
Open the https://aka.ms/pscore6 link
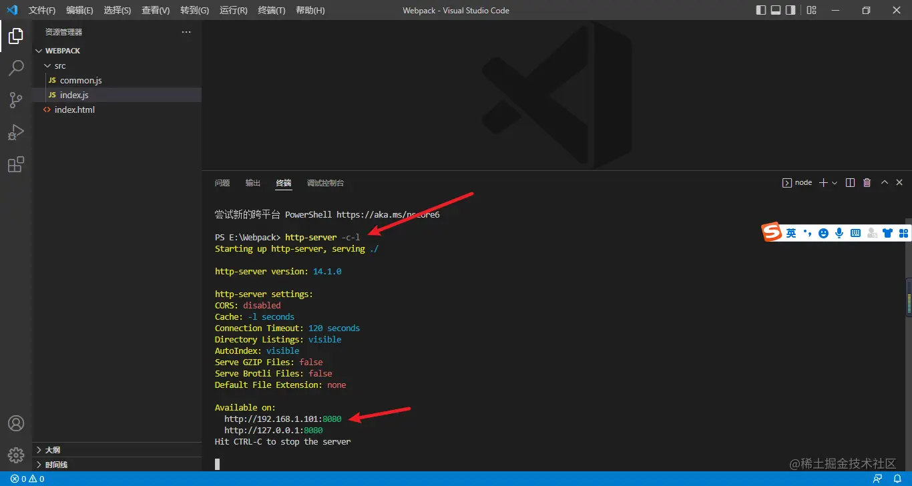point(388,215)
